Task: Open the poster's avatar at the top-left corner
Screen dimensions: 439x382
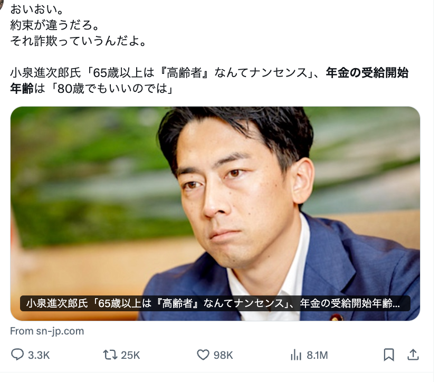Action: 1,3
